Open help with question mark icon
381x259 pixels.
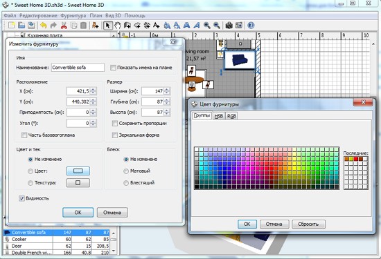click(251, 25)
